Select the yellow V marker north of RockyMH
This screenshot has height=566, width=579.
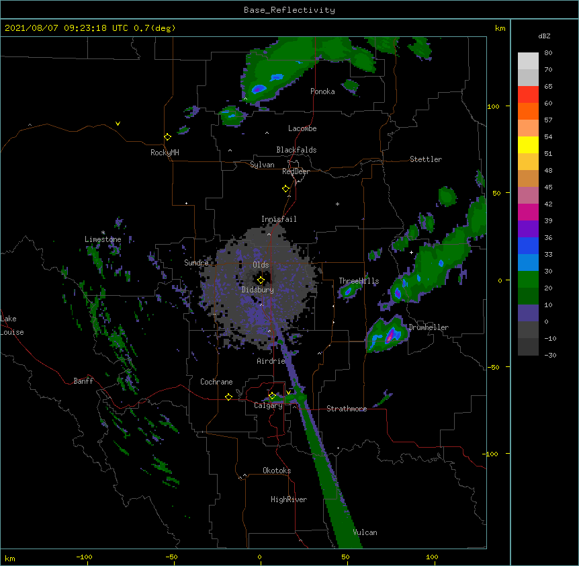click(x=118, y=124)
